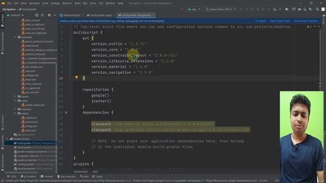This screenshot has height=183, width=326.
Task: Click the Android Studio logo icon
Action: pyautogui.click(x=3, y=3)
